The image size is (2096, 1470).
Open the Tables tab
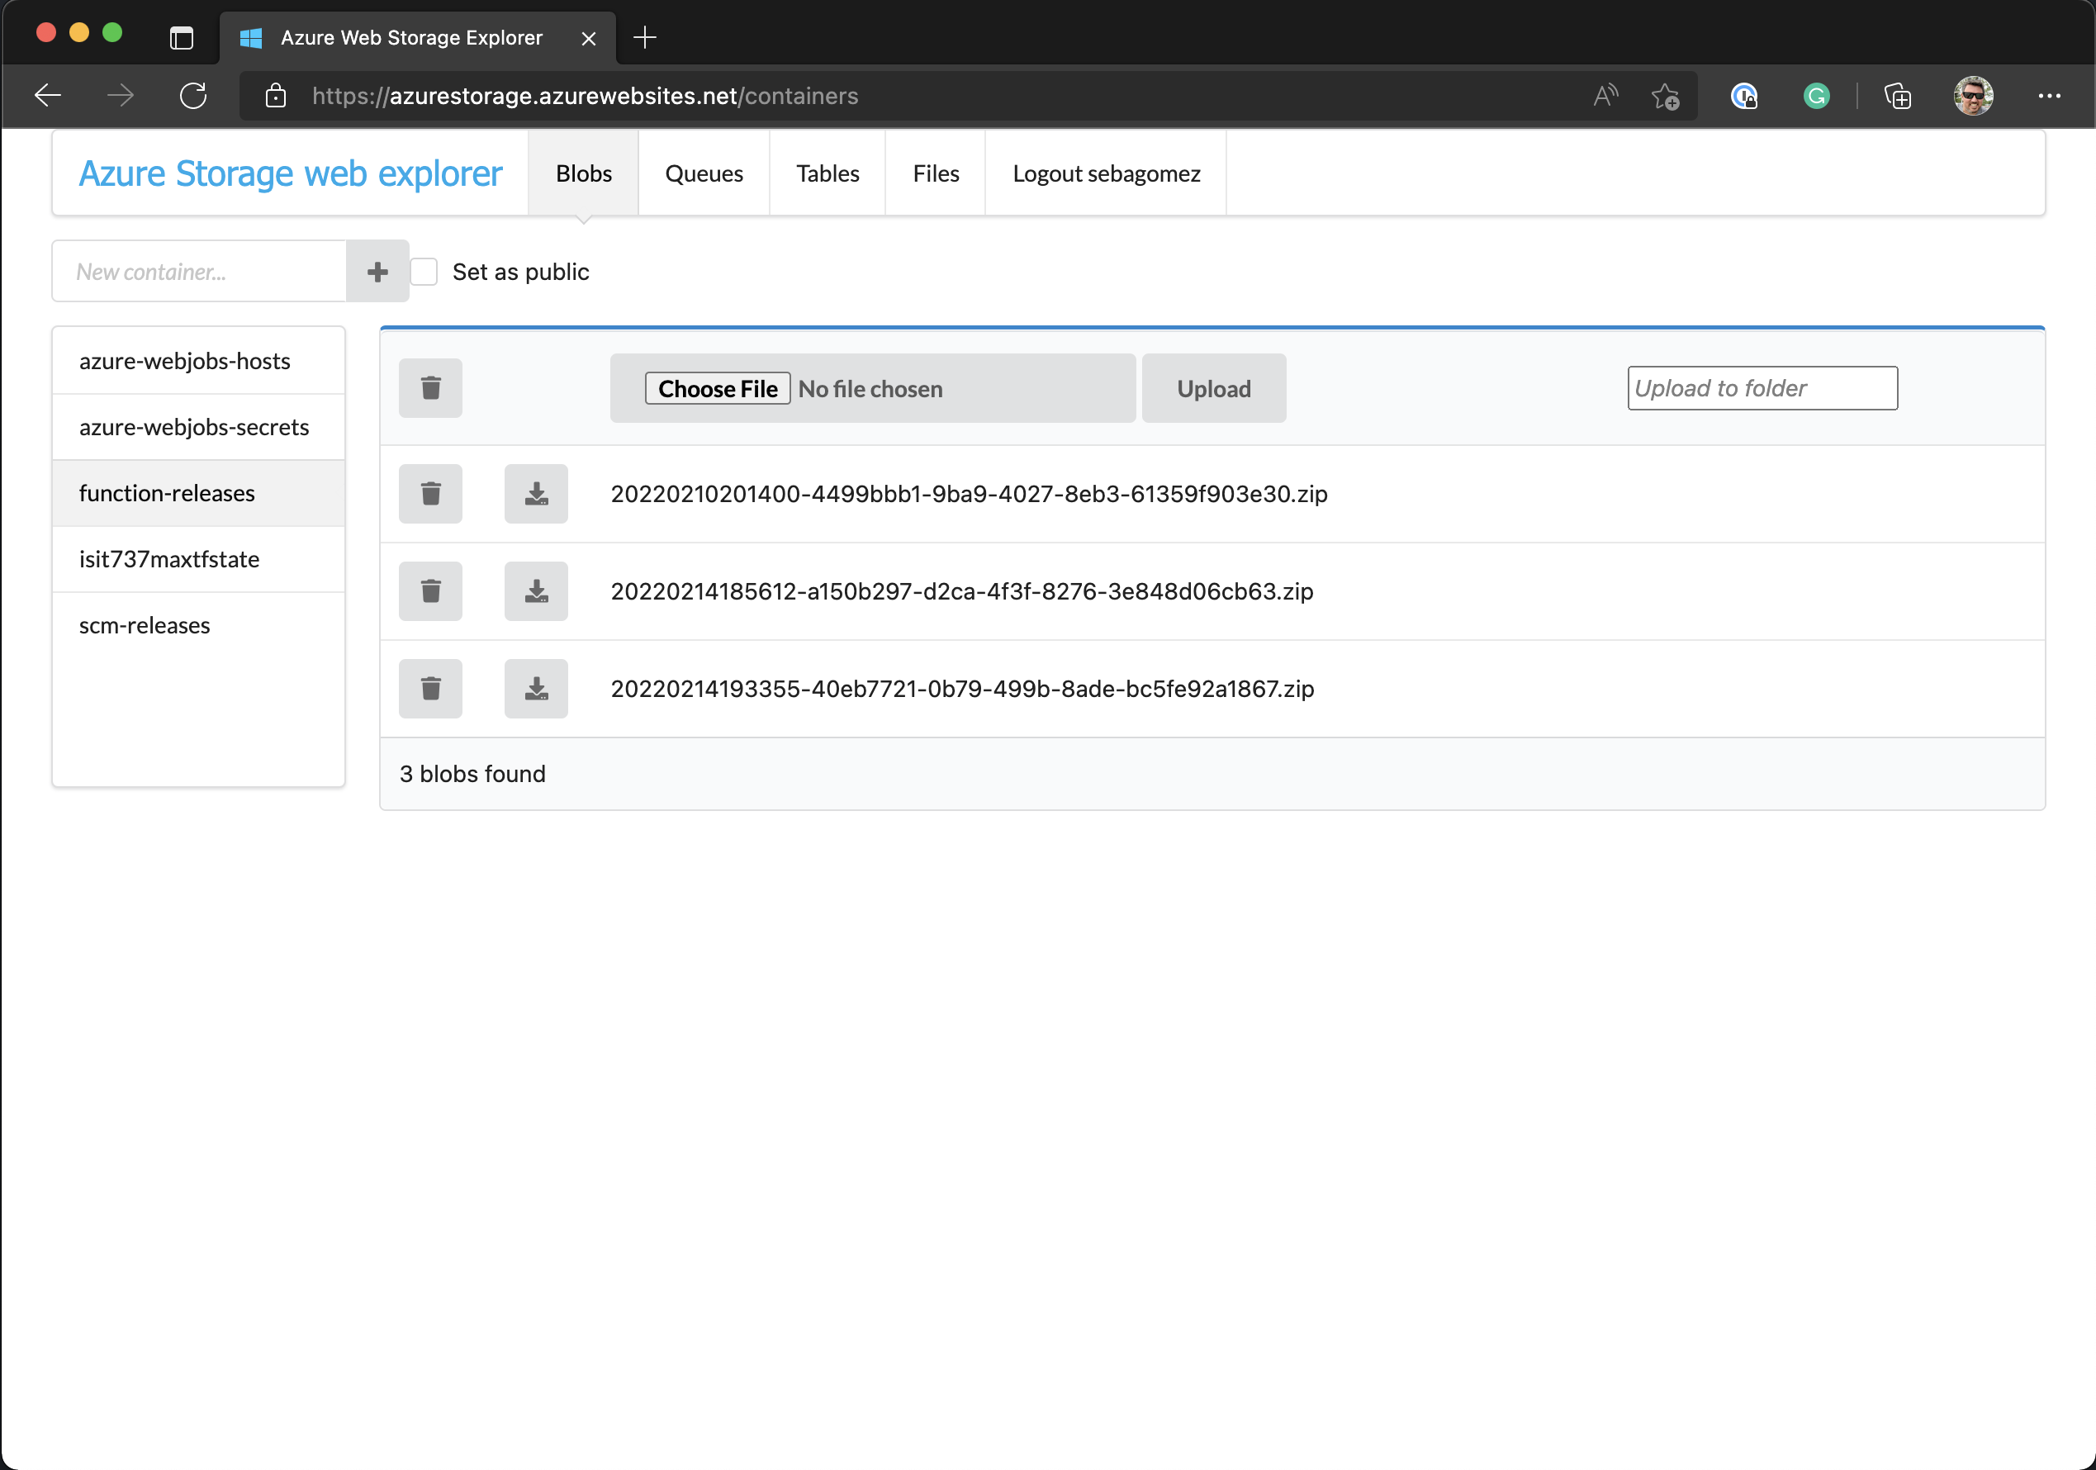pos(827,173)
